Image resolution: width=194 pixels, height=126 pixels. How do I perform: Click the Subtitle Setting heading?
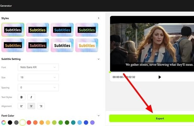(x=11, y=59)
